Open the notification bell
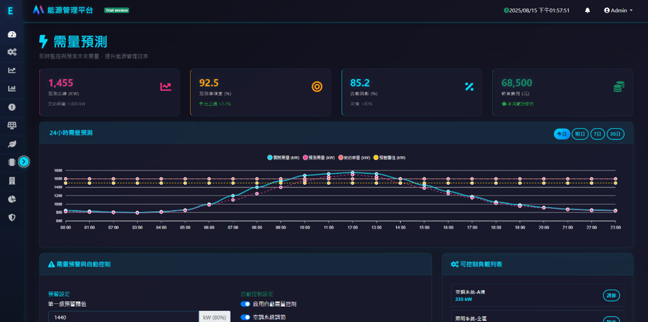Image resolution: width=648 pixels, height=322 pixels. pyautogui.click(x=587, y=10)
